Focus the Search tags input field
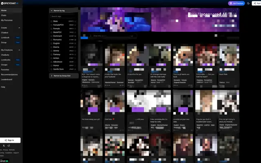The width and height of the screenshot is (261, 163). click(x=63, y=16)
